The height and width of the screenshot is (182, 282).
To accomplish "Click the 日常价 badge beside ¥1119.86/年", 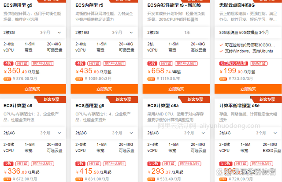I will (151, 79).
